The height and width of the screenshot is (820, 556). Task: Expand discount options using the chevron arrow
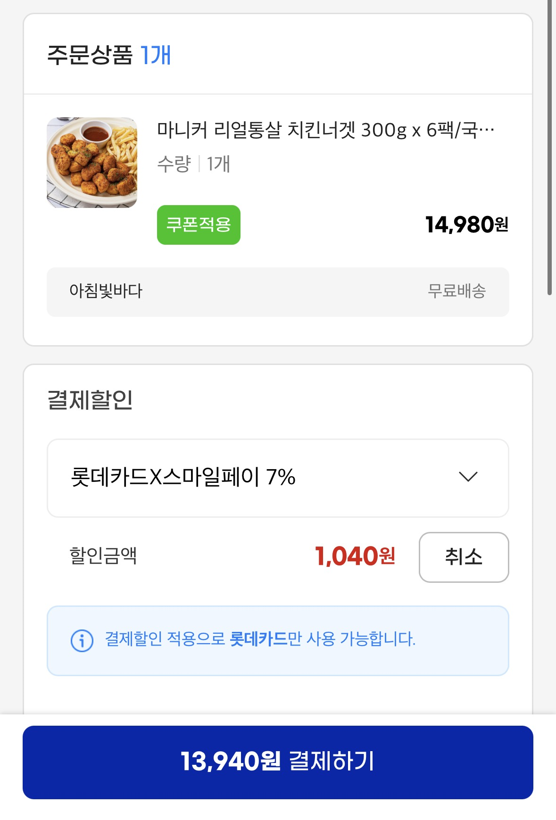[x=468, y=477]
